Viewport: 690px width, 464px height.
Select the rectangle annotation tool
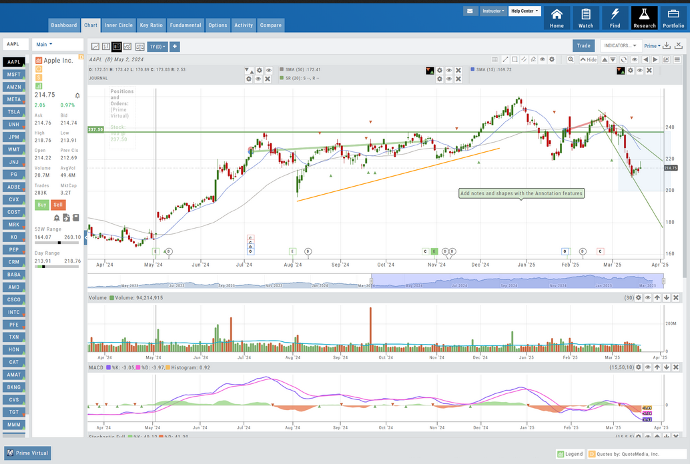coord(514,59)
